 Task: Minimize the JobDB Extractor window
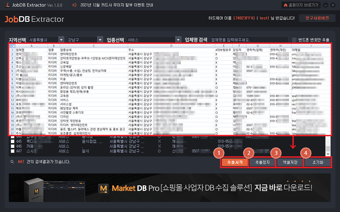click(325, 5)
